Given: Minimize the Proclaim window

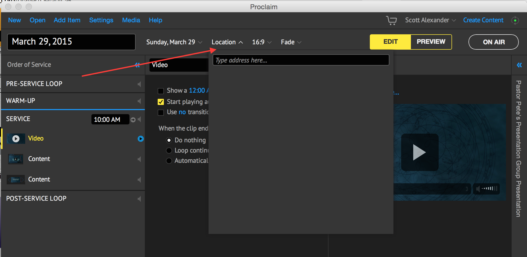Looking at the screenshot, I should tap(18, 7).
